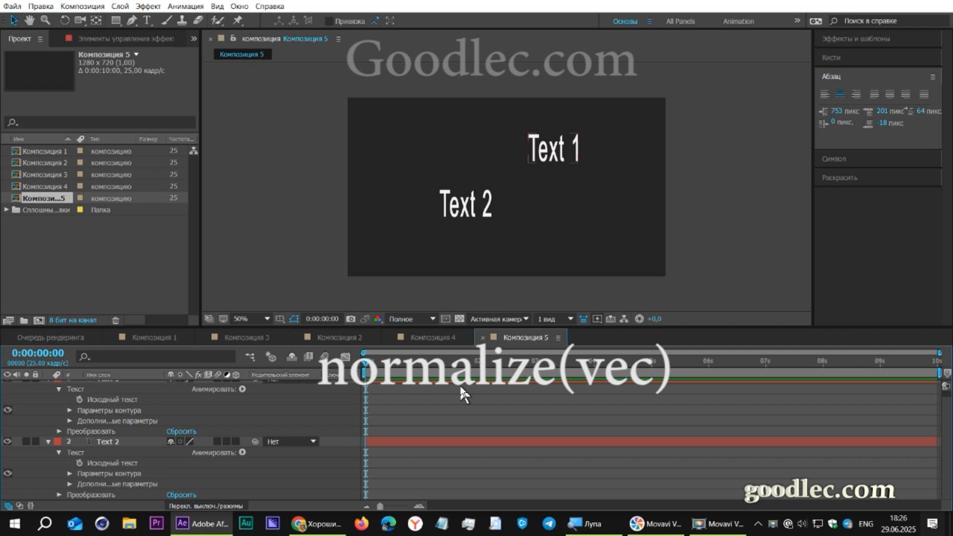The height and width of the screenshot is (536, 953).
Task: Select the Hand tool in the toolbar
Action: point(29,20)
